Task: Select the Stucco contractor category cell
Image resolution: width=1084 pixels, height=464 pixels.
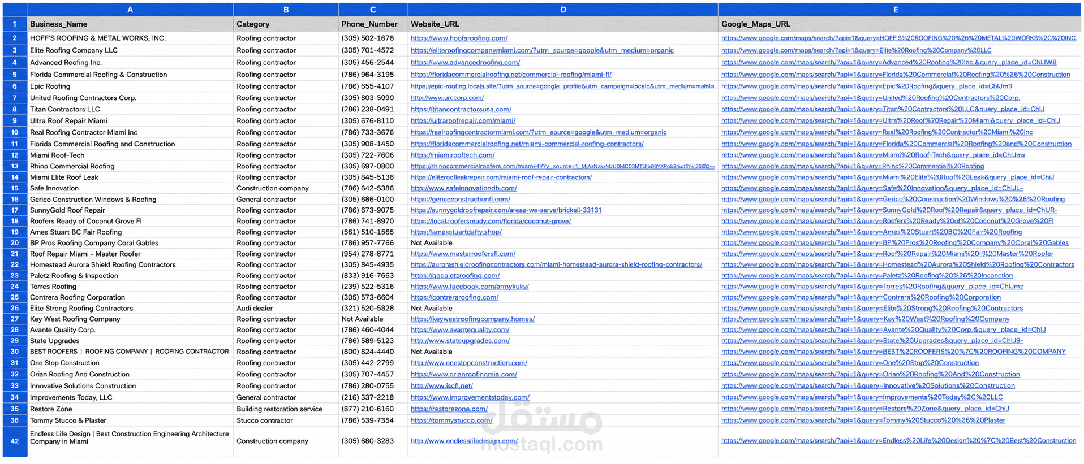Action: (x=286, y=420)
